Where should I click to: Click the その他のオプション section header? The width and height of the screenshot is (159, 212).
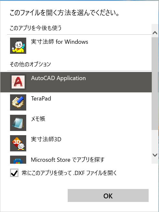tap(30, 64)
